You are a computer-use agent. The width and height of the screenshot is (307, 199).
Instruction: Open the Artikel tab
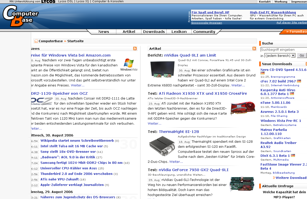click(129, 32)
